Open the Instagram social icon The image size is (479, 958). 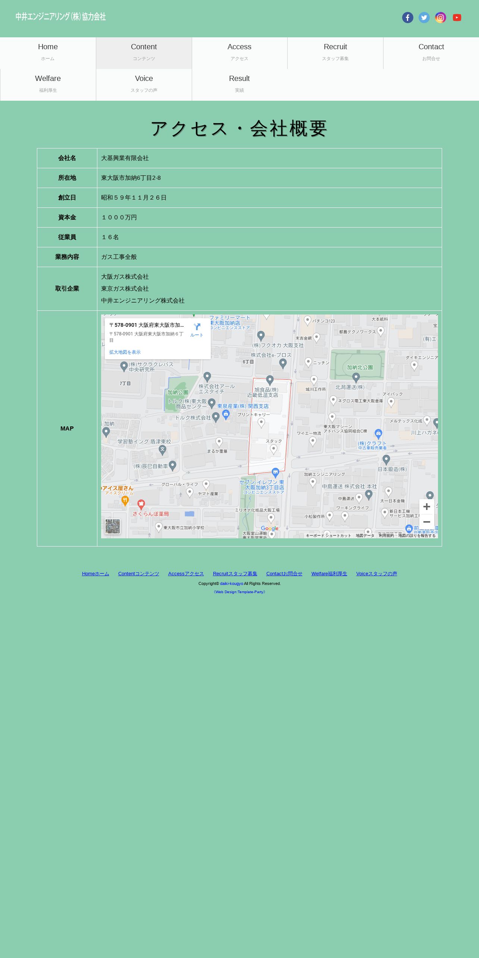point(441,18)
